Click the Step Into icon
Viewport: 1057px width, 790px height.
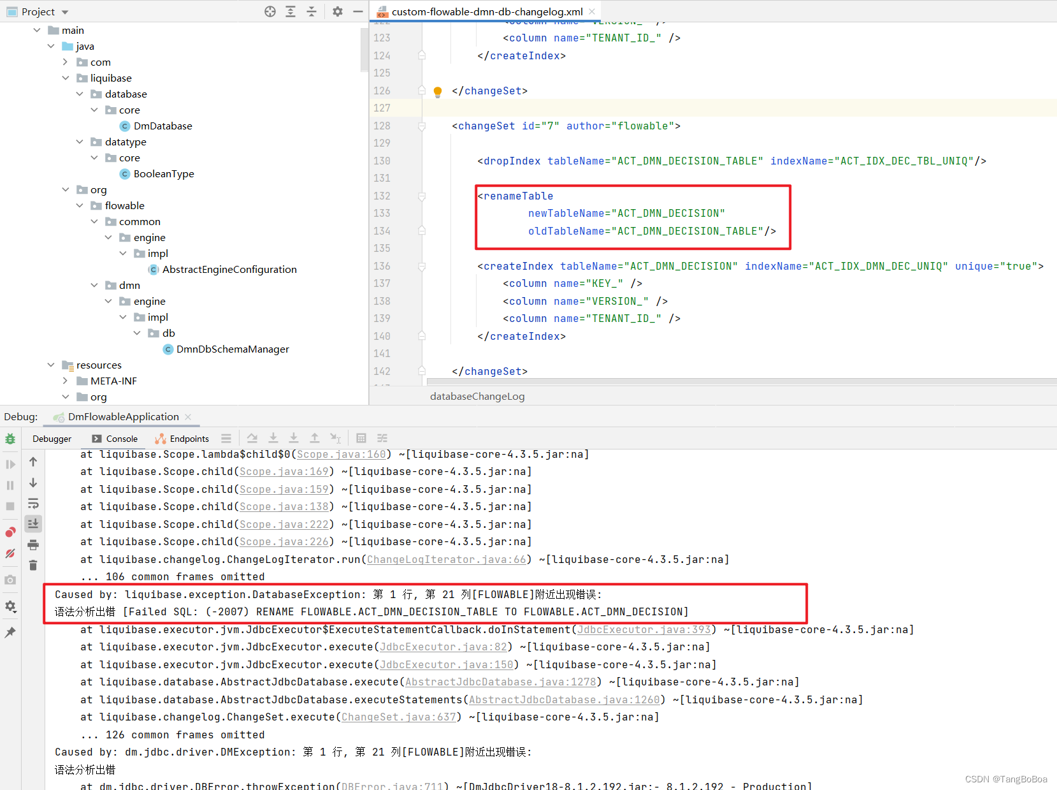[273, 438]
